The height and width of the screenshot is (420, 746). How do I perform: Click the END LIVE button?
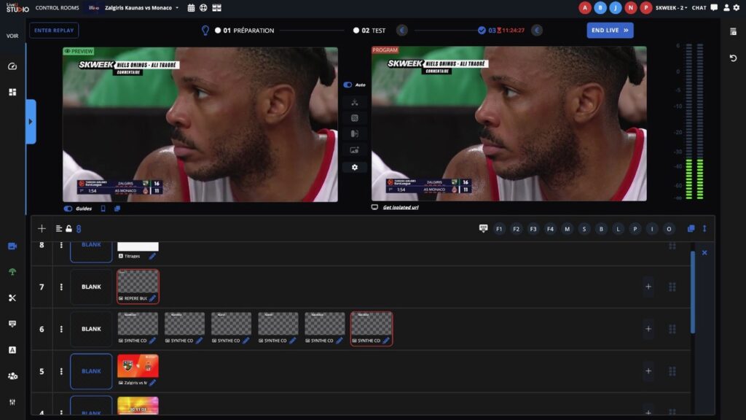(610, 31)
